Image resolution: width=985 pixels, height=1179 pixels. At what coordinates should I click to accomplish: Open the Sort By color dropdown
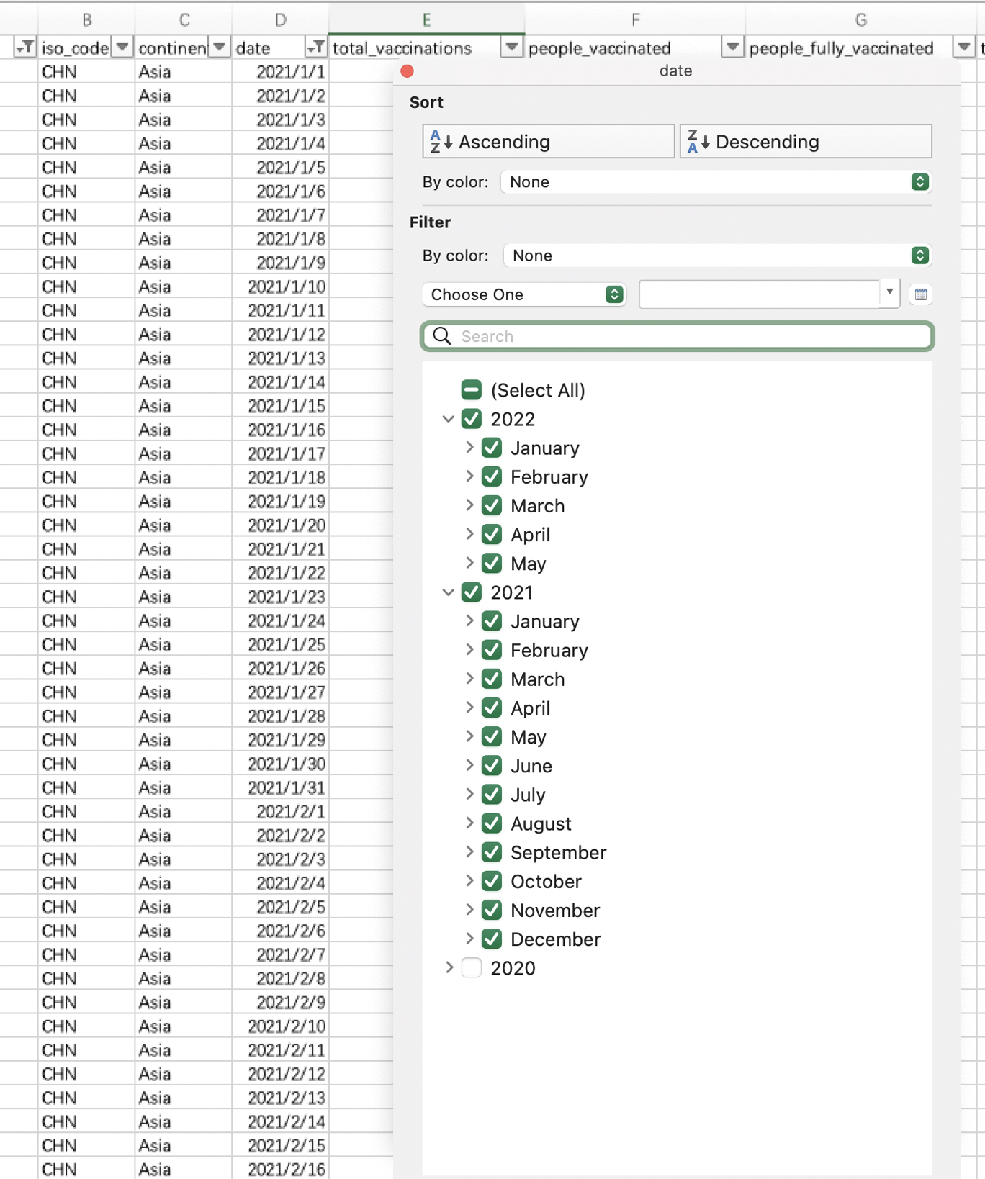(x=715, y=182)
